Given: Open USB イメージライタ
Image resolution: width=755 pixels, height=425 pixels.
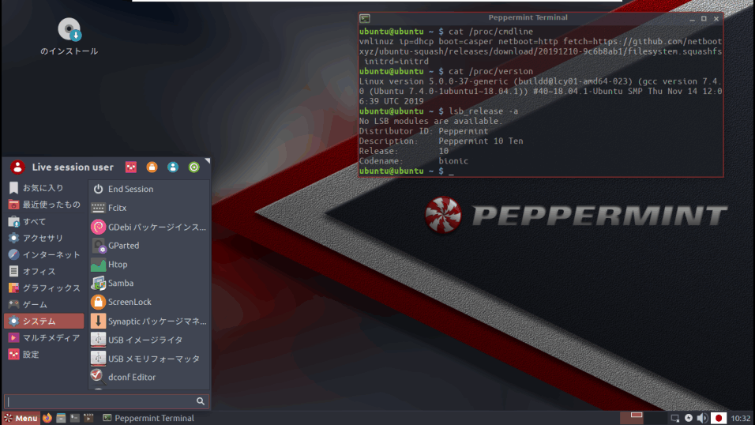Looking at the screenshot, I should [148, 340].
